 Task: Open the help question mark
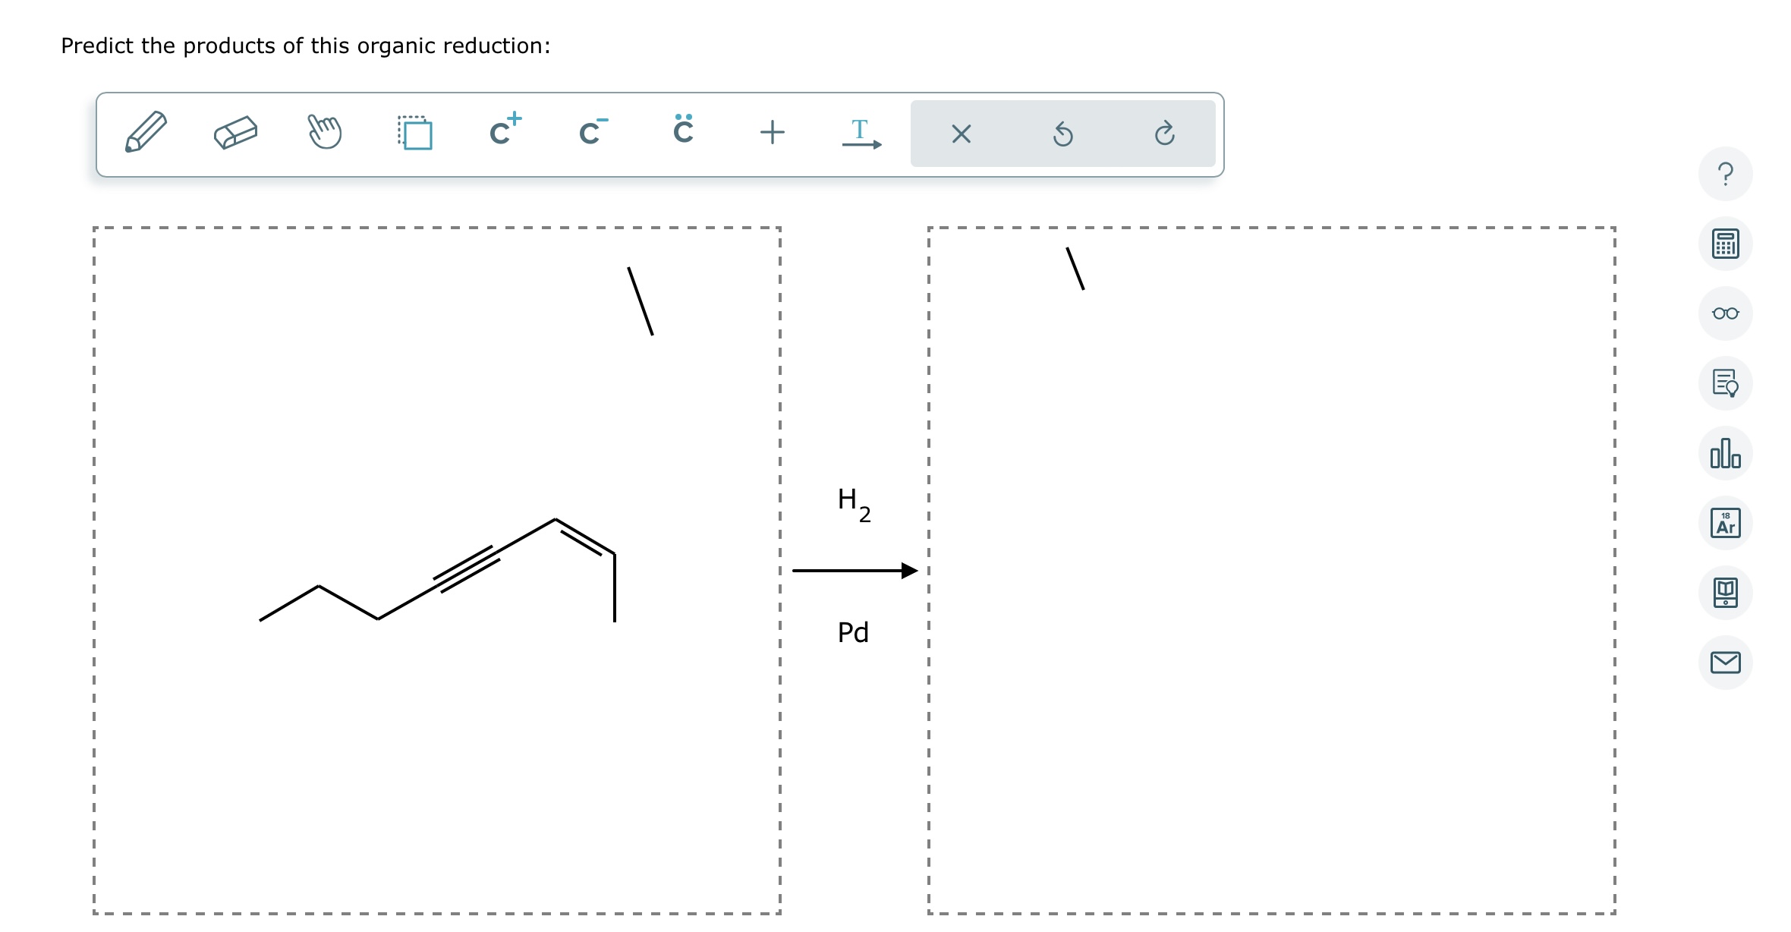[1725, 174]
